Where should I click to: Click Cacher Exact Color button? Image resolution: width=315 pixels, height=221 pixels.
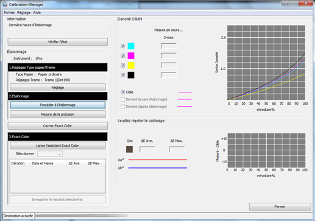click(58, 126)
